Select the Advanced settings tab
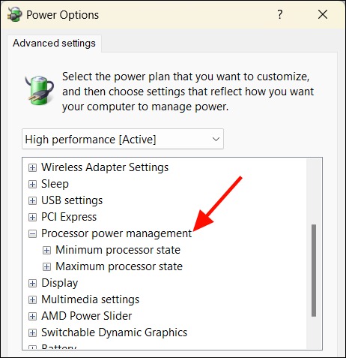 [x=54, y=44]
